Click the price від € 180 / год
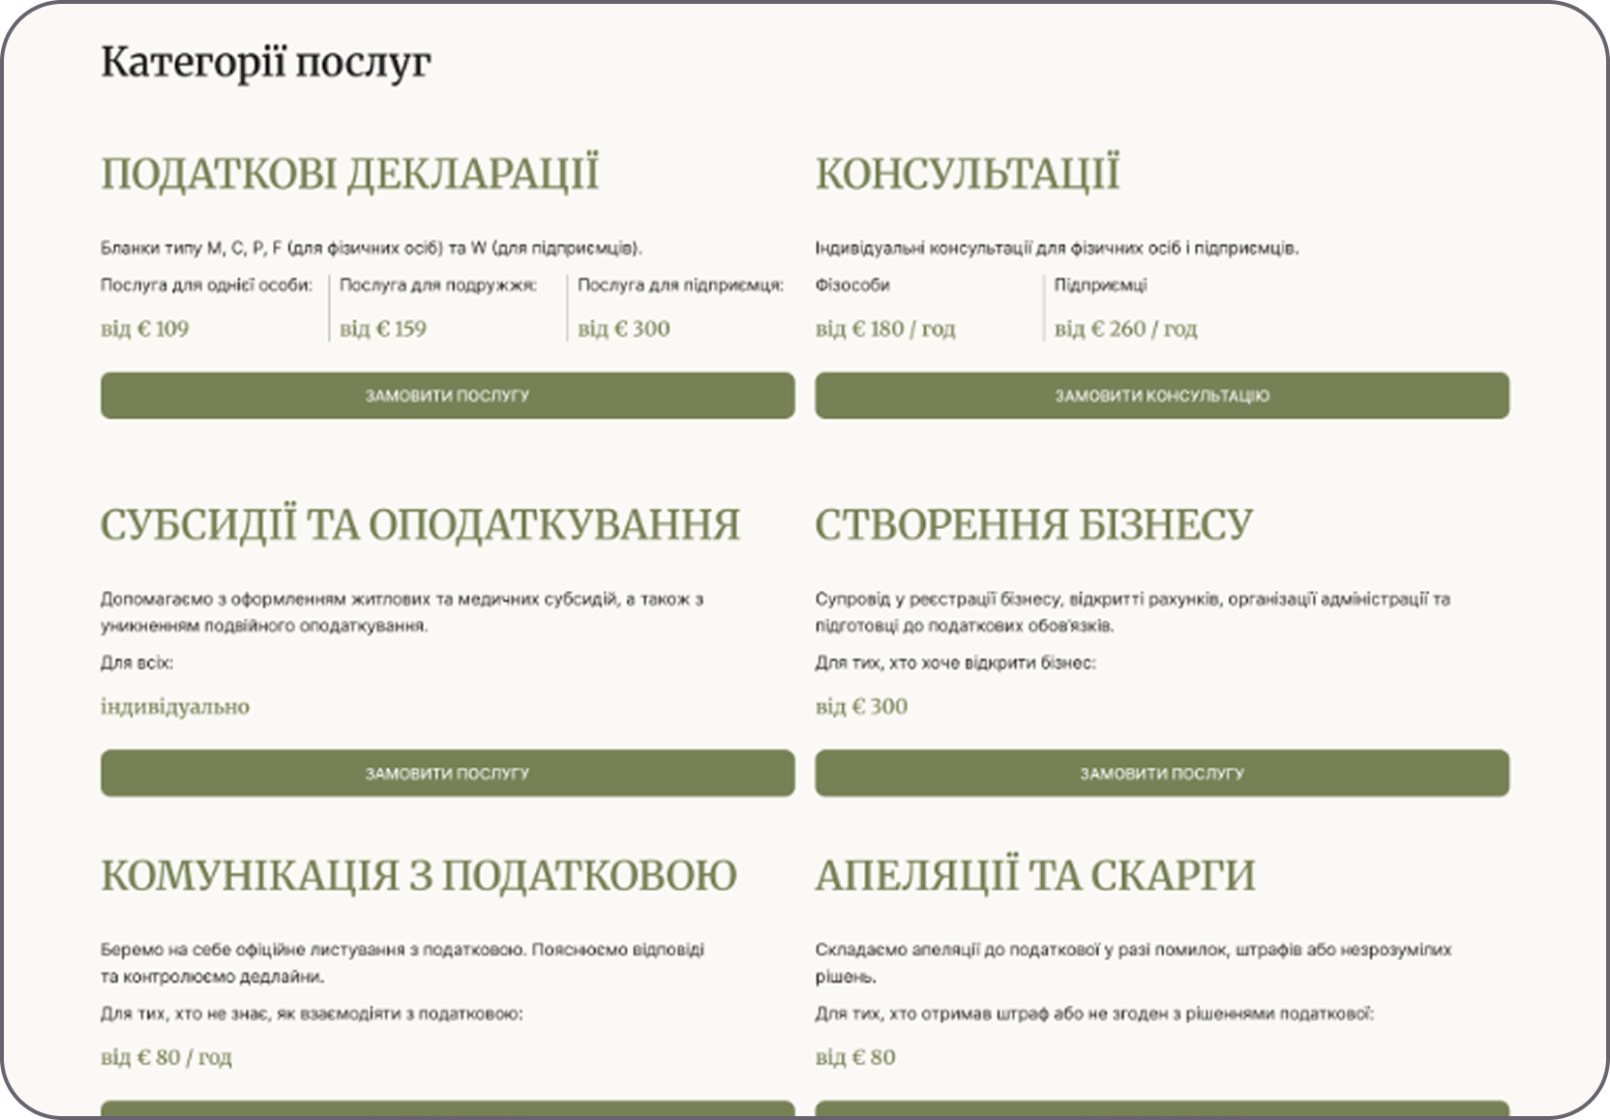Screen dimensions: 1610x1120 click(x=885, y=329)
